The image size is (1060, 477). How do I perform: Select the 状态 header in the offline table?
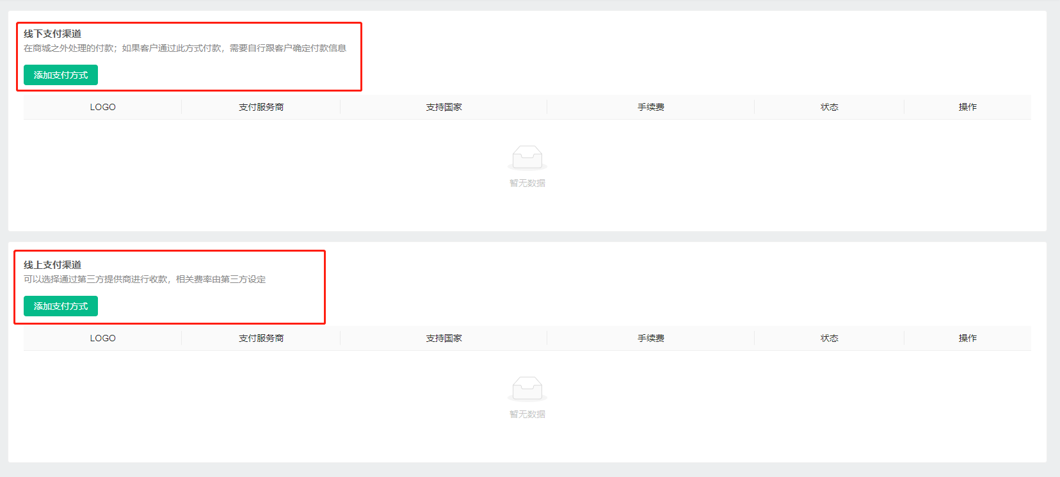tap(830, 107)
